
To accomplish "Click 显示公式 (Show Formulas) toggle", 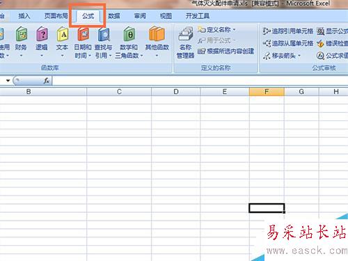I will (332, 31).
